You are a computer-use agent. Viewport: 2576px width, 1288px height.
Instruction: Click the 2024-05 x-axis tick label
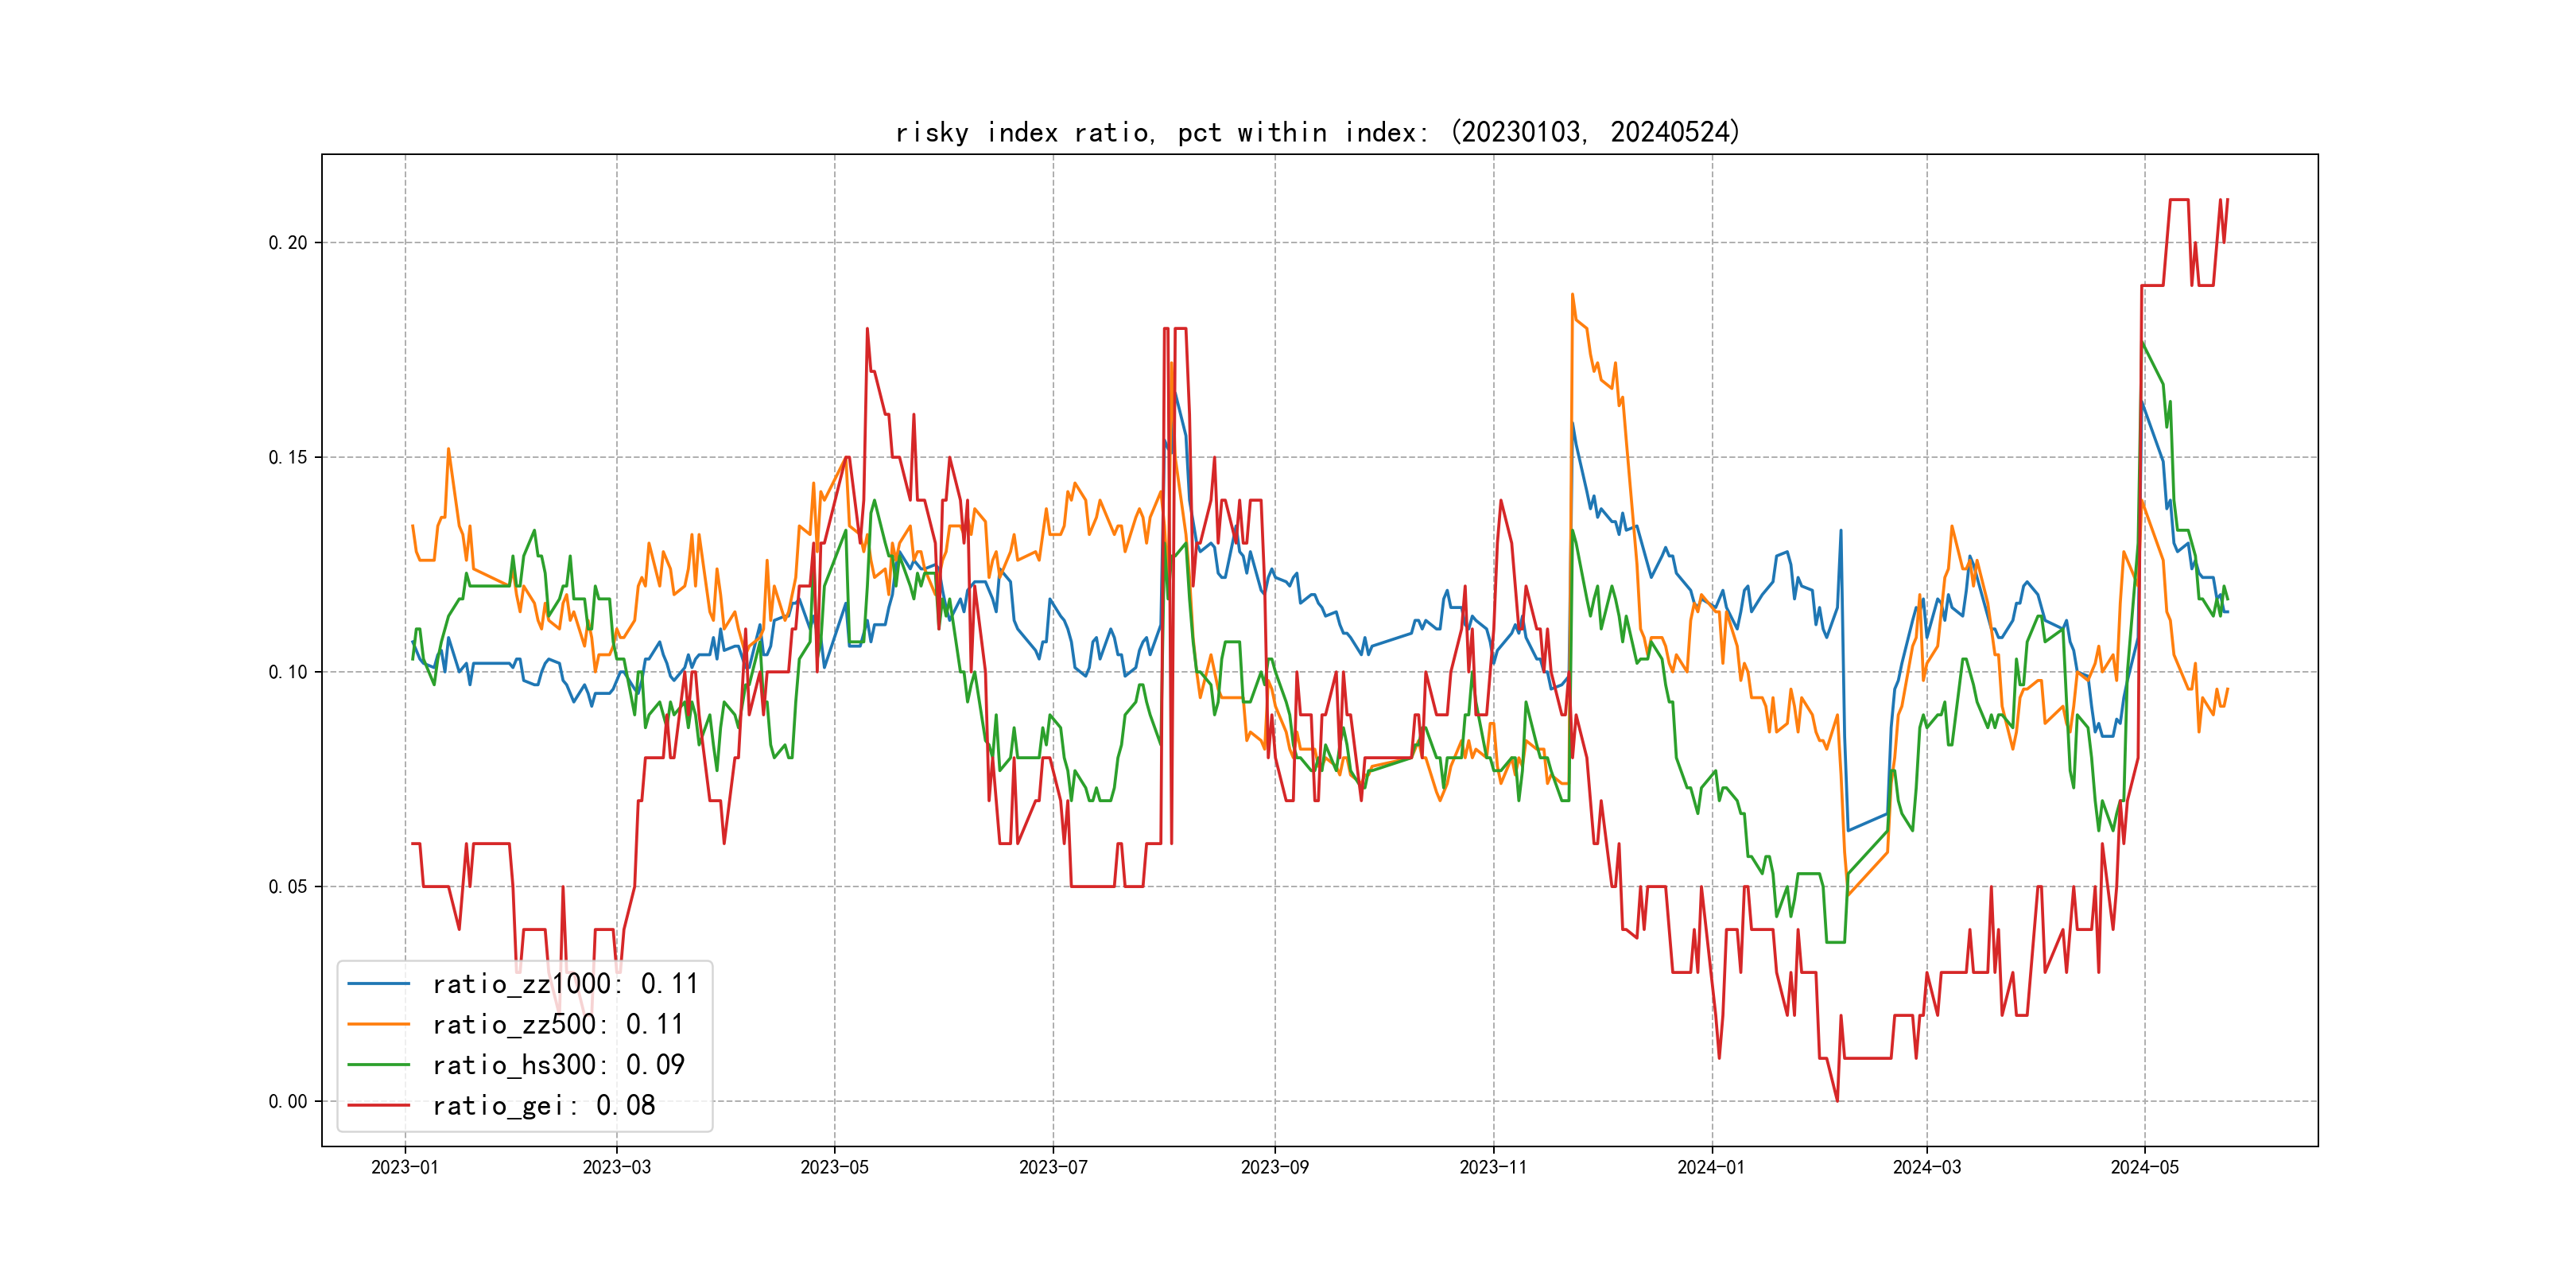(2144, 1167)
